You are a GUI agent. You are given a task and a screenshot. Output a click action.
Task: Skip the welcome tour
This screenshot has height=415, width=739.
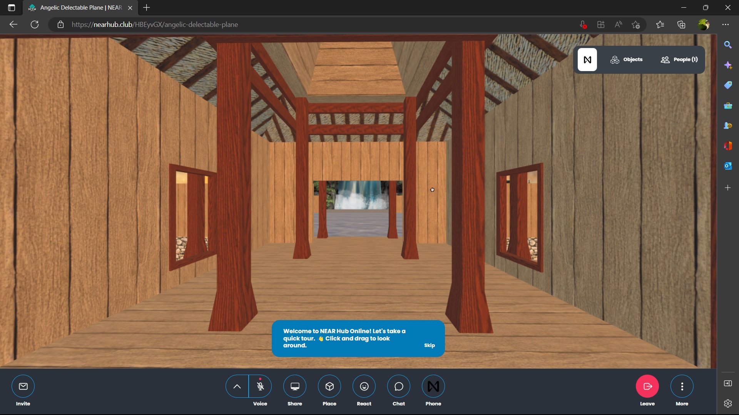[x=430, y=345]
